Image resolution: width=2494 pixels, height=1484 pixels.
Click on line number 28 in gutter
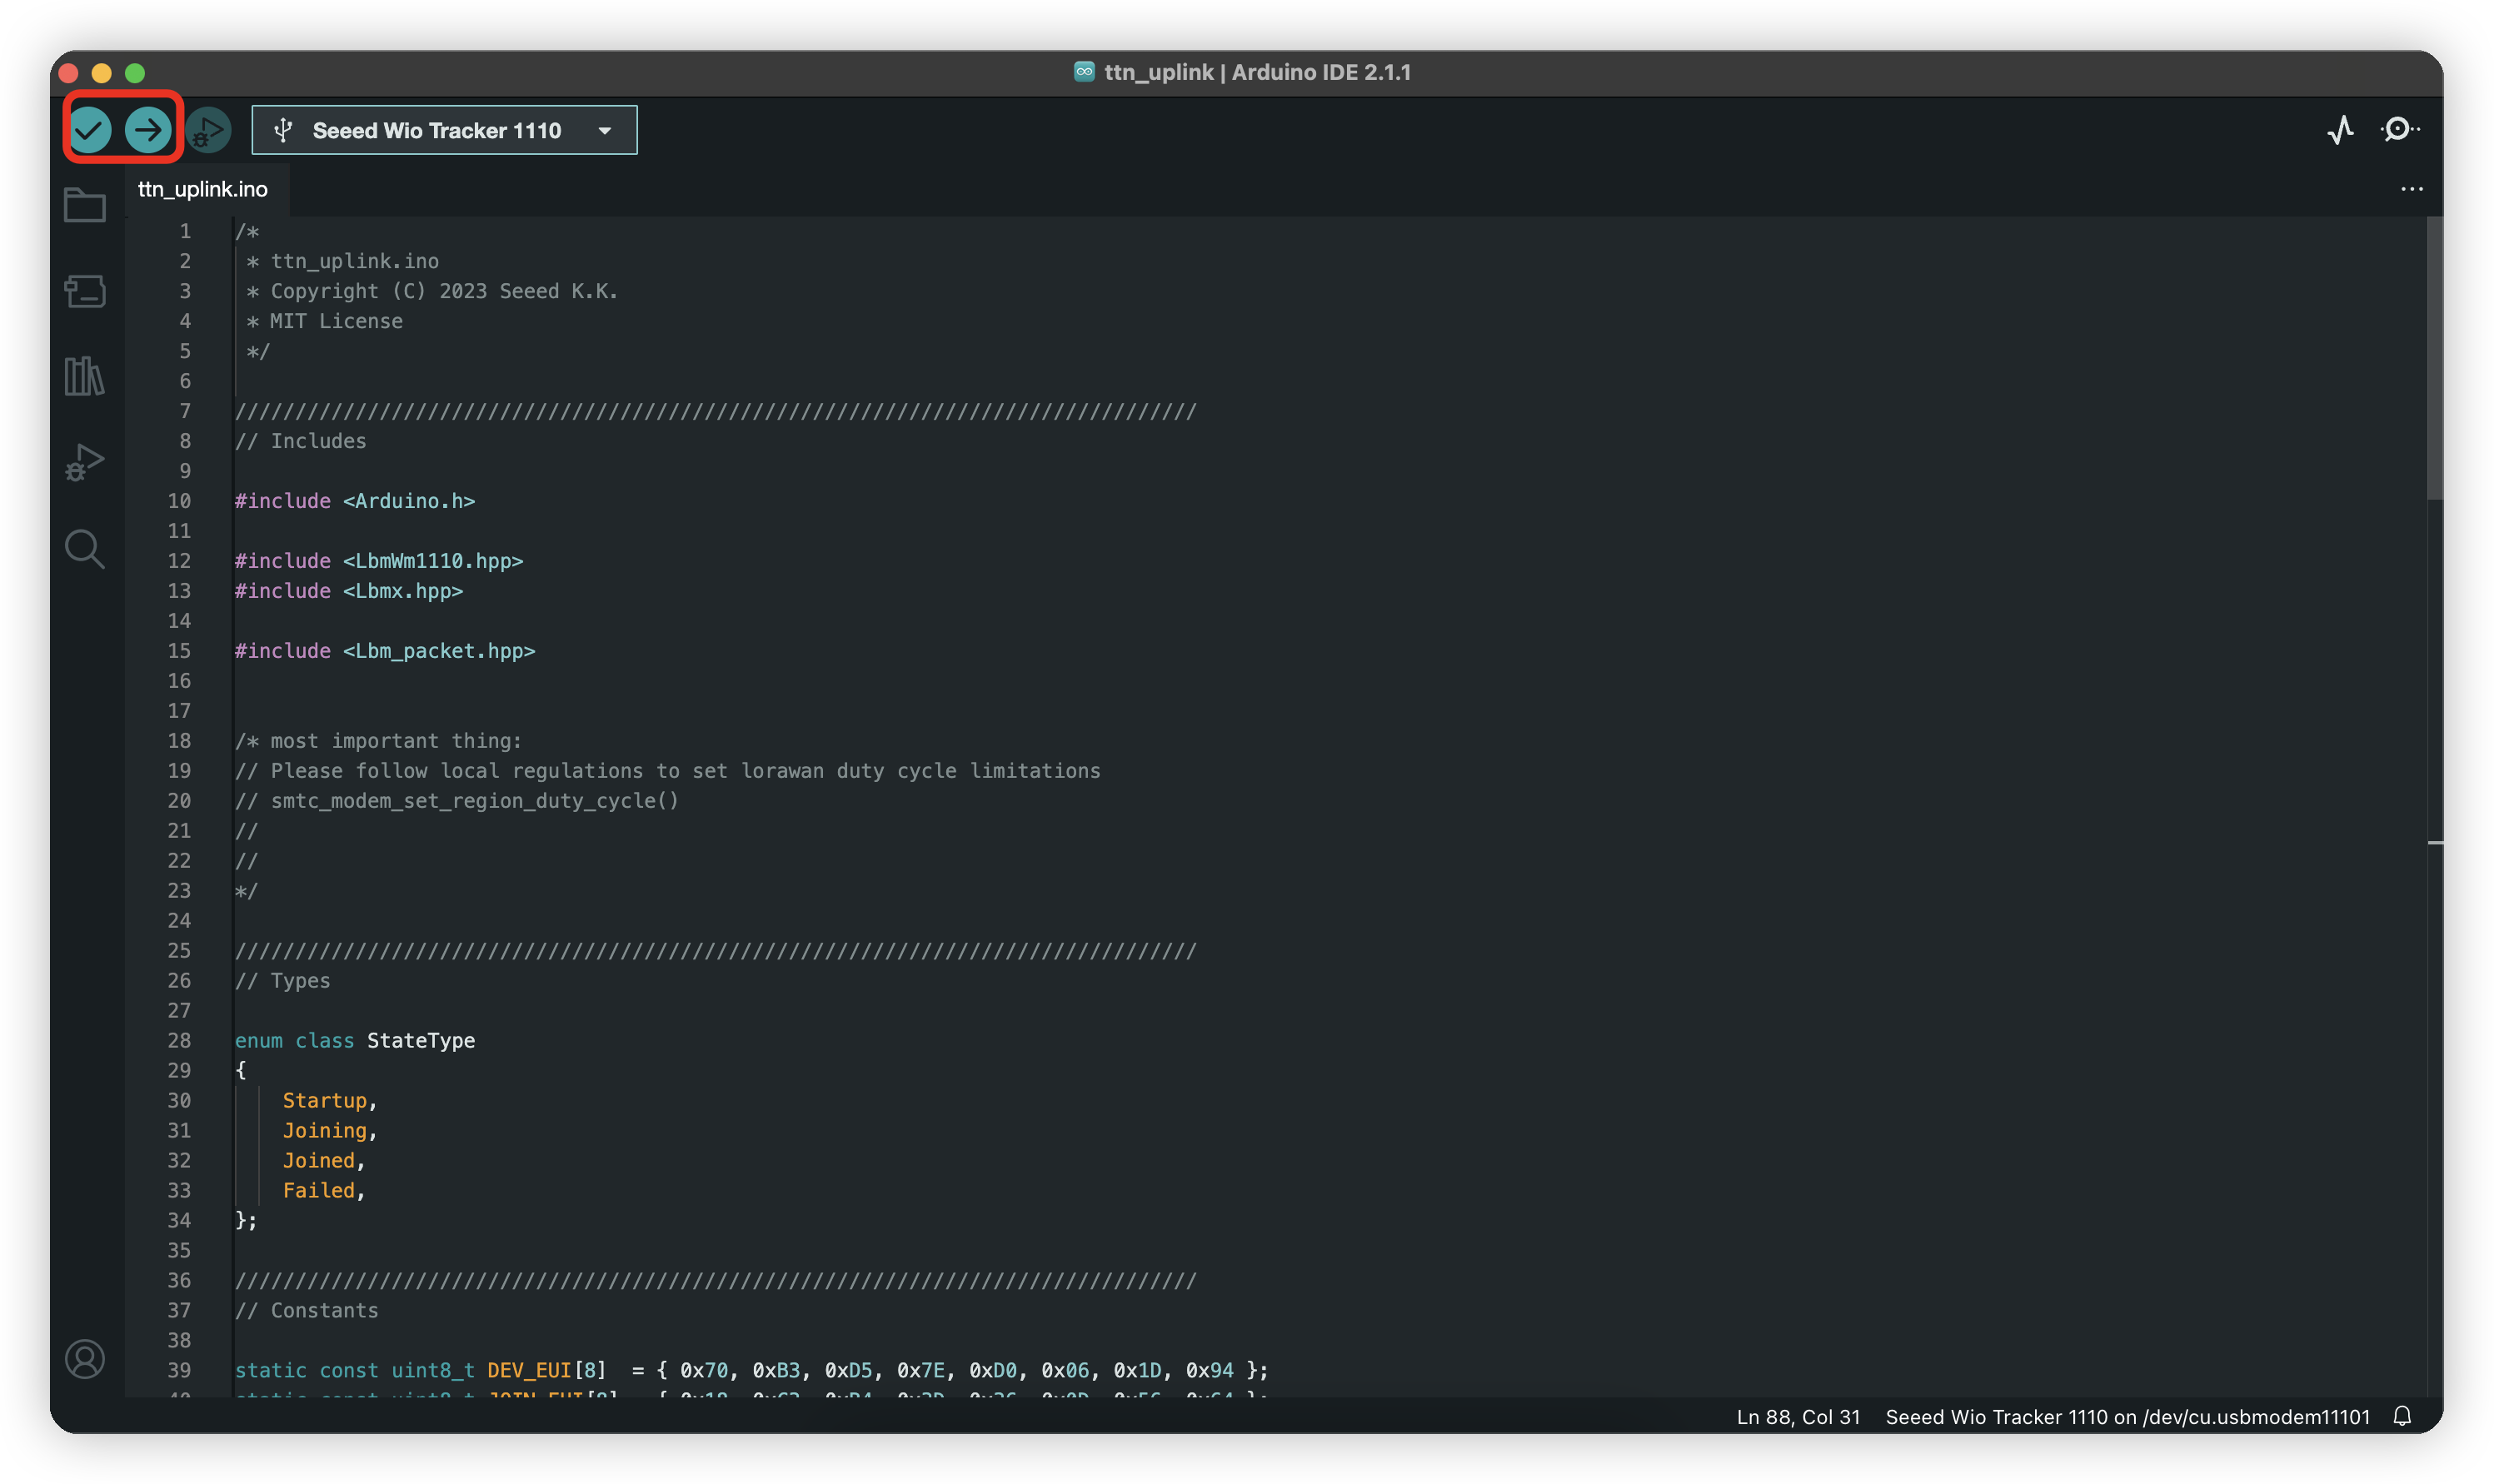(x=179, y=1040)
